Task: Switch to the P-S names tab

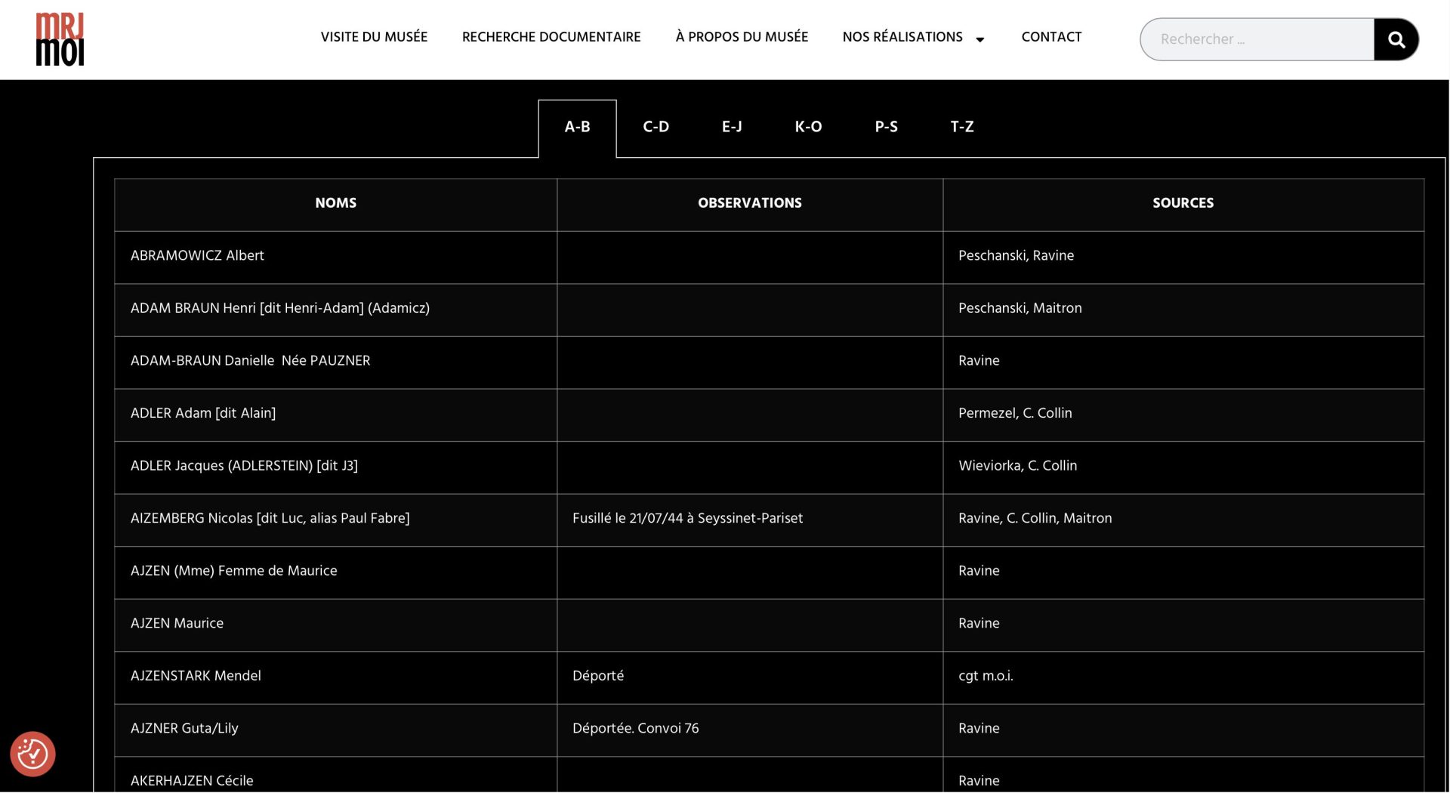Action: pos(886,127)
